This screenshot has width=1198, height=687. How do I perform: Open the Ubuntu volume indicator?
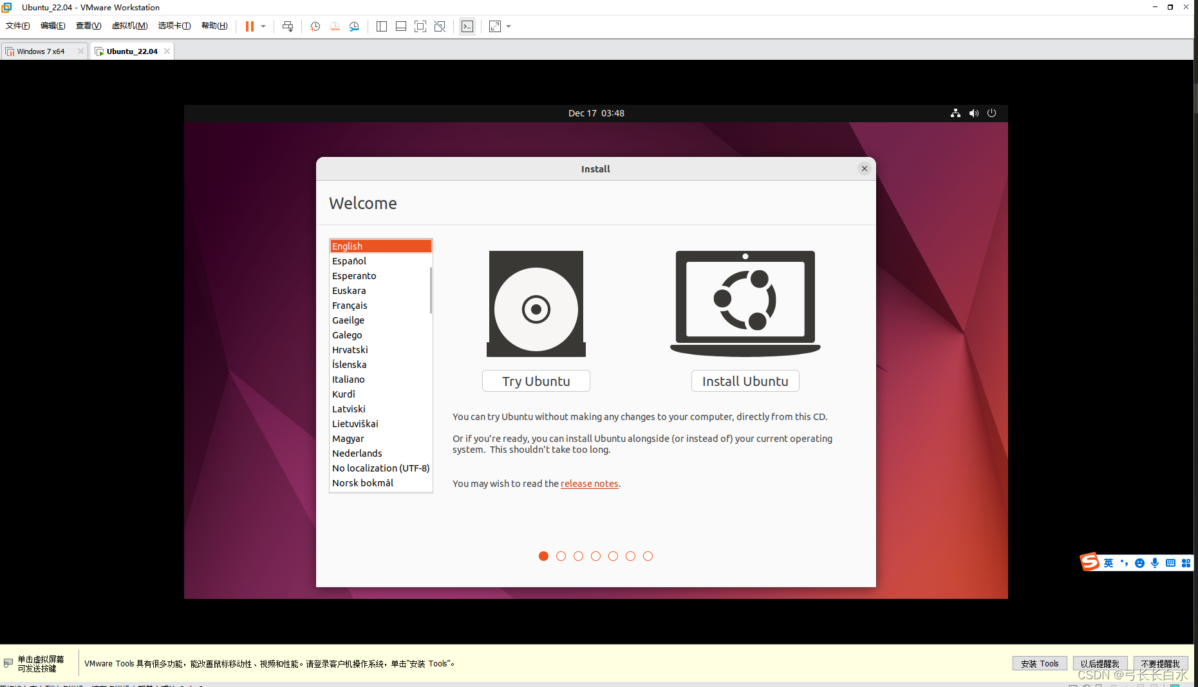(974, 113)
